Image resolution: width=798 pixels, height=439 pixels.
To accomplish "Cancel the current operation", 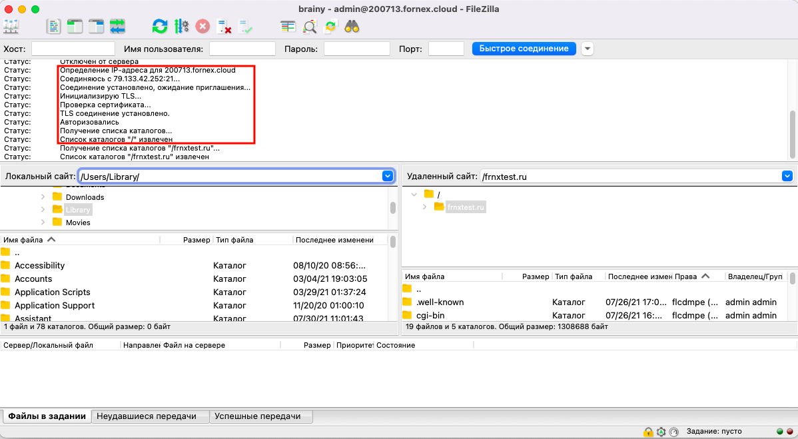I will pyautogui.click(x=202, y=27).
